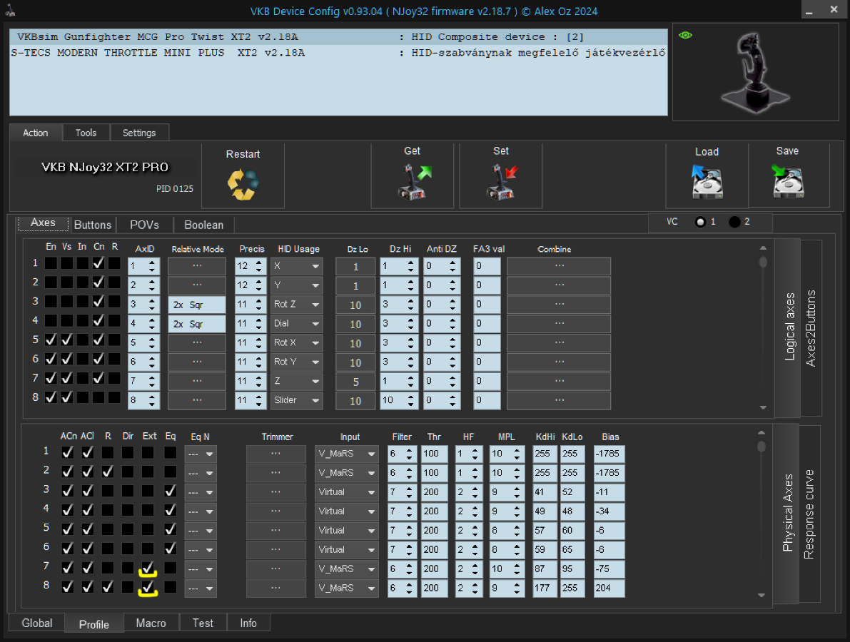The height and width of the screenshot is (642, 850).
Task: Click the app icon in title bar
Action: 10,10
